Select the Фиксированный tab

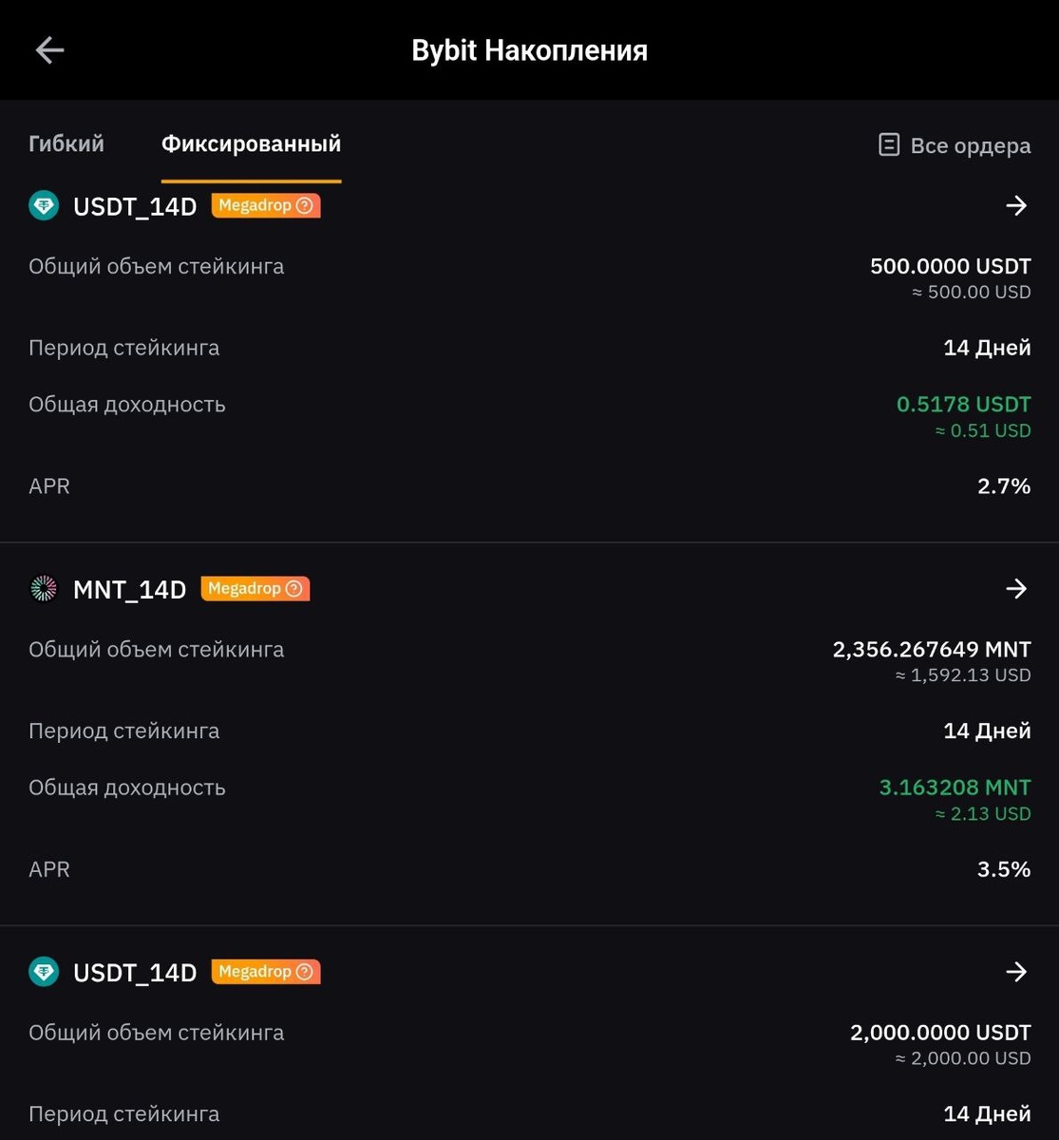pos(251,144)
